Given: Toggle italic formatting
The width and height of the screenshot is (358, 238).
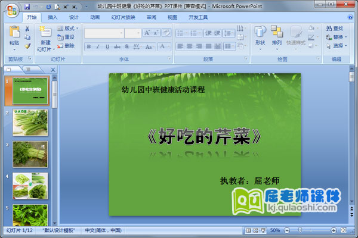Looking at the screenshot, I should [x=98, y=46].
